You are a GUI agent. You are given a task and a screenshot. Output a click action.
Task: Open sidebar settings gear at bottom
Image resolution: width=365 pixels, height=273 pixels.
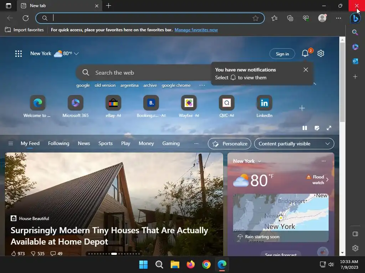pyautogui.click(x=355, y=248)
